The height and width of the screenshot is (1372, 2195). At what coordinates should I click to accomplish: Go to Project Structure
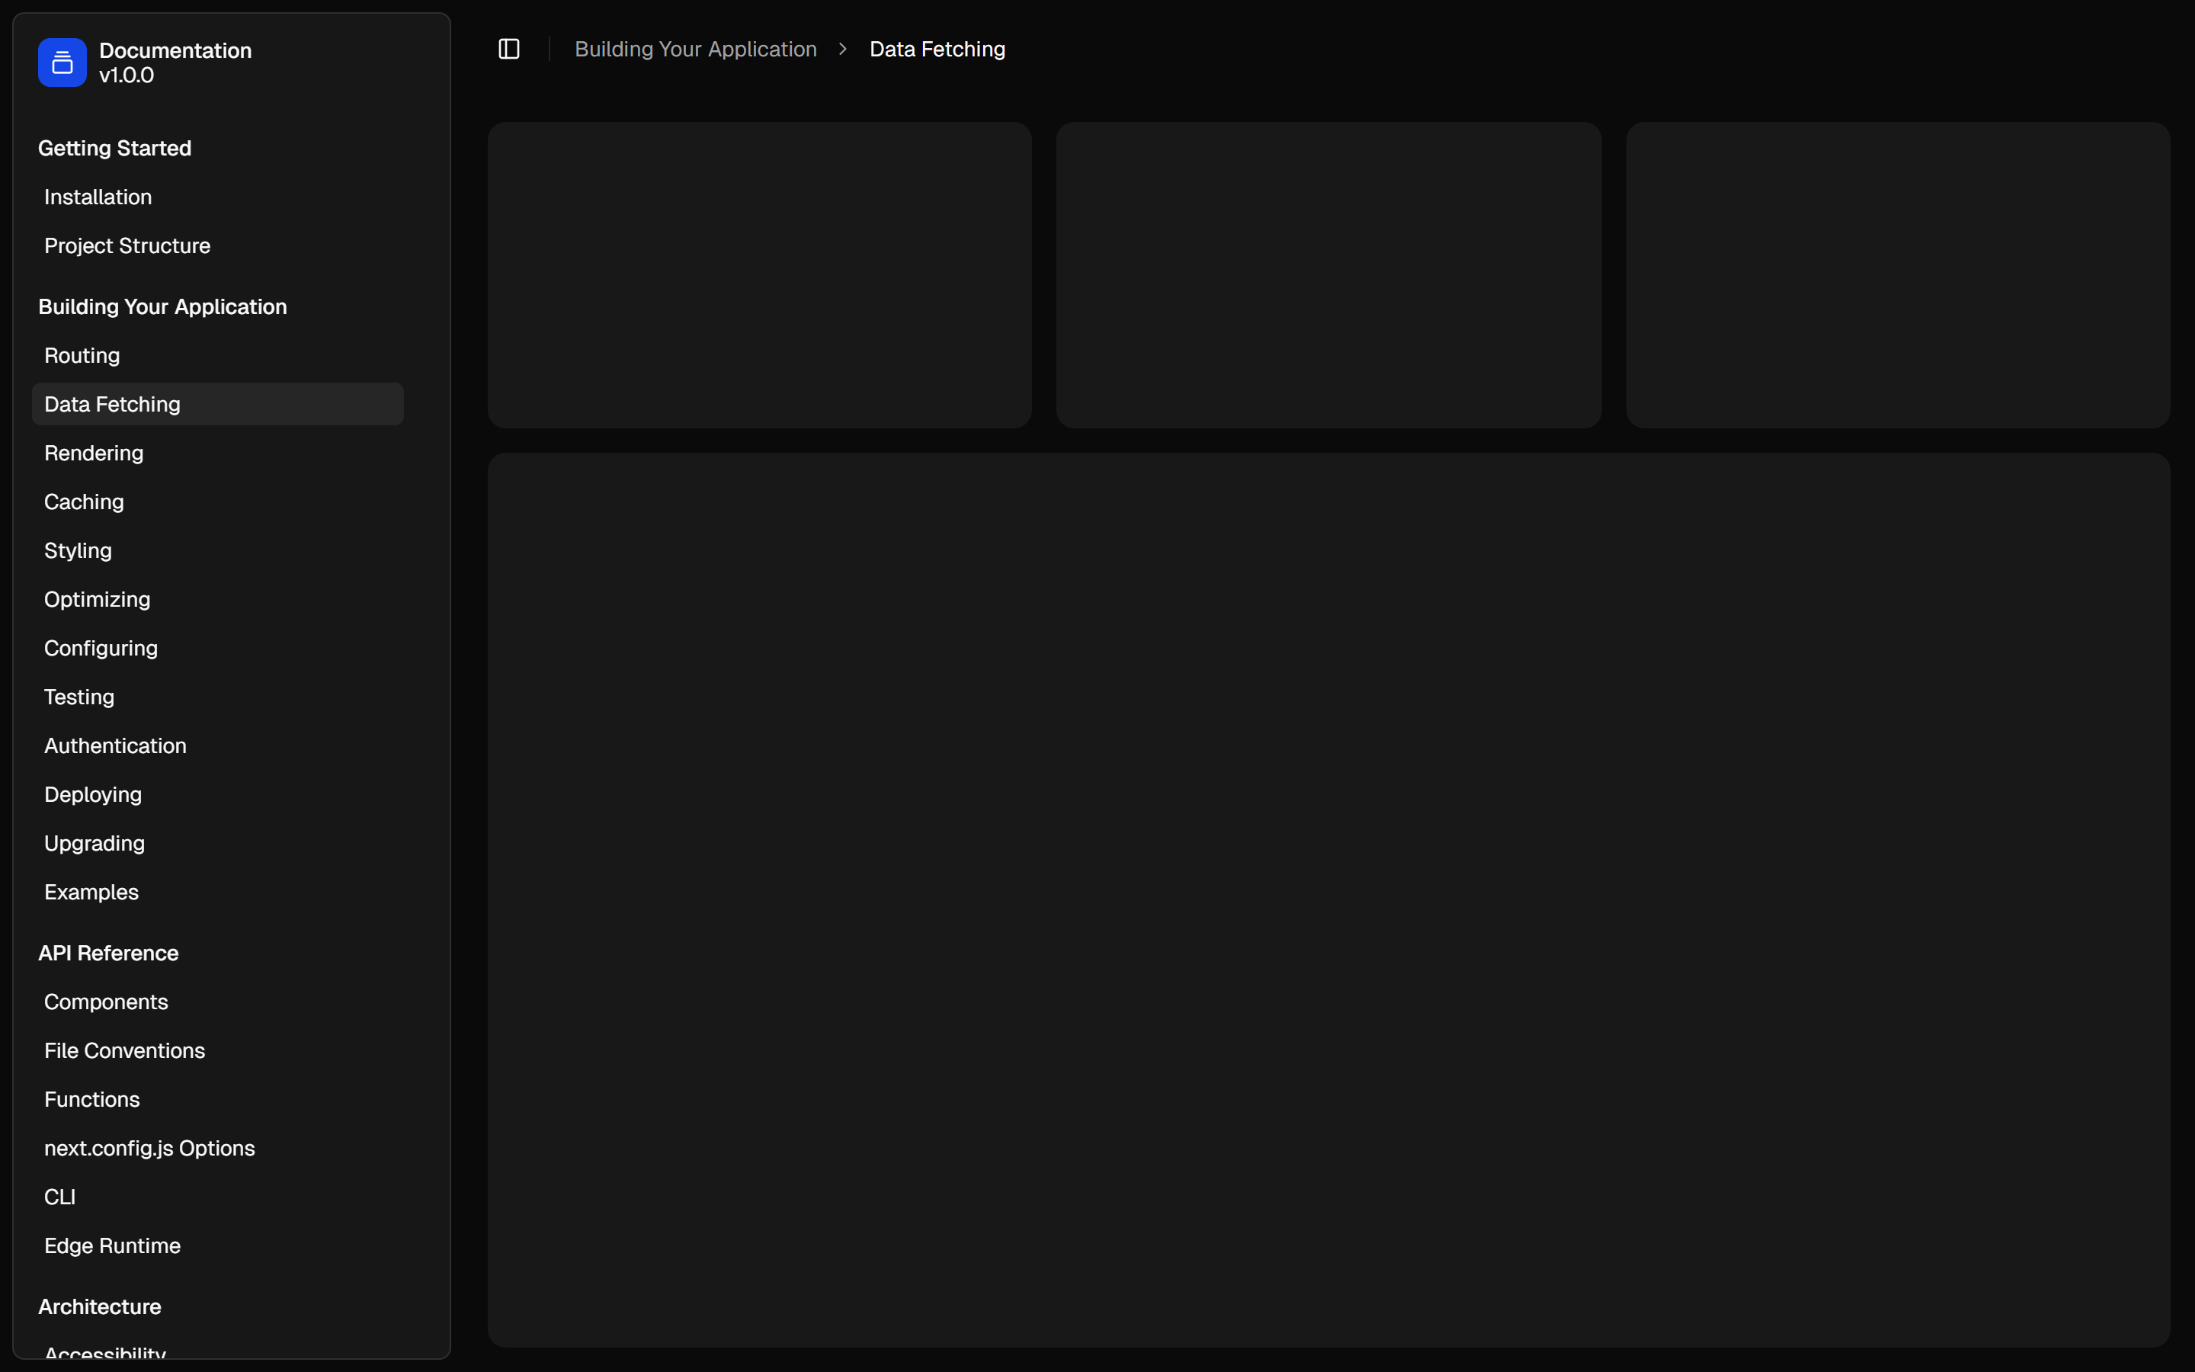point(127,246)
